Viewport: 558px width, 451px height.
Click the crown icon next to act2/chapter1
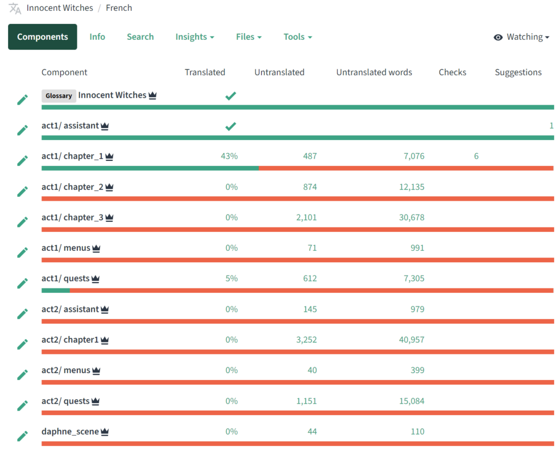(105, 340)
